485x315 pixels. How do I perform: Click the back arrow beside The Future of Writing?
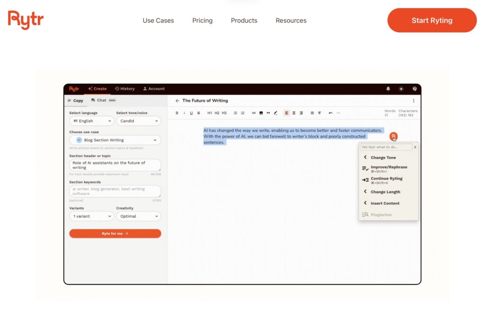[177, 101]
